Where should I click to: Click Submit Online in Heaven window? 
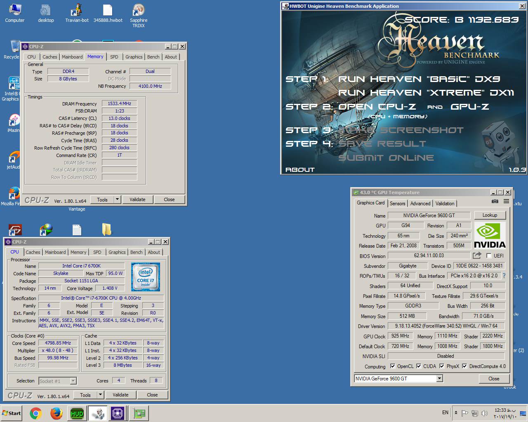click(x=386, y=158)
